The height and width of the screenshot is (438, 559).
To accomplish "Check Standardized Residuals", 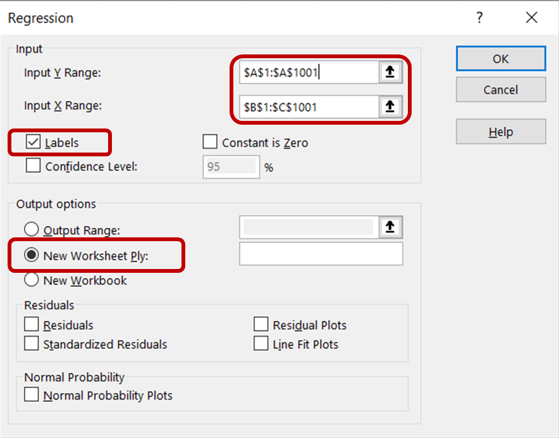I will [31, 344].
